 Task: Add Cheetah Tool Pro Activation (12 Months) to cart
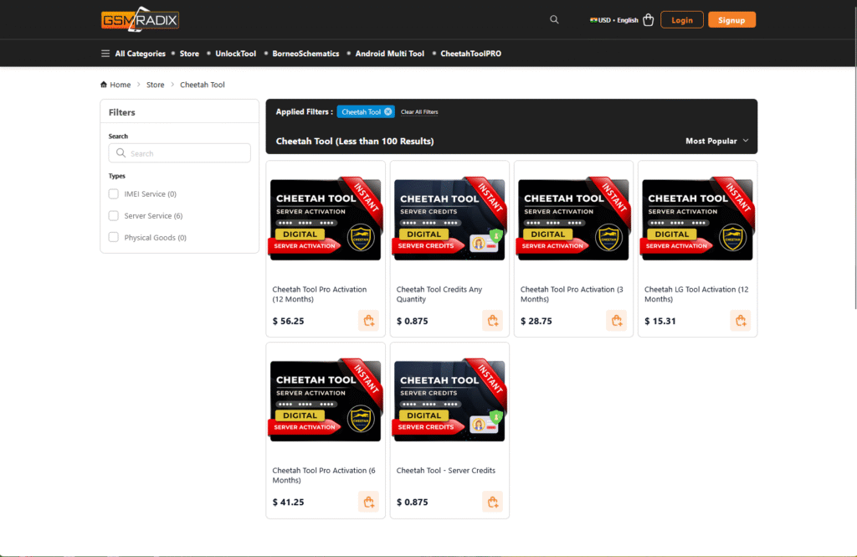tap(368, 321)
